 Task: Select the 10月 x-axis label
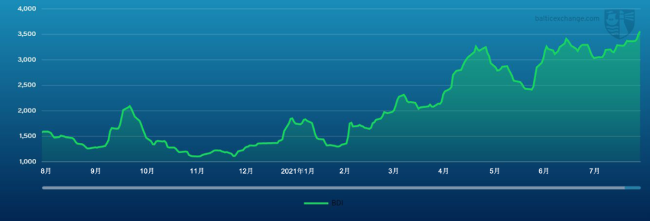coord(147,171)
